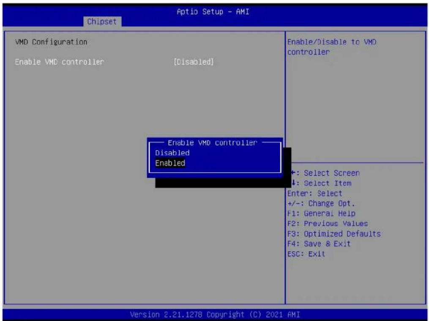The height and width of the screenshot is (321, 429).
Task: Open the Chipset tab
Action: (x=102, y=21)
